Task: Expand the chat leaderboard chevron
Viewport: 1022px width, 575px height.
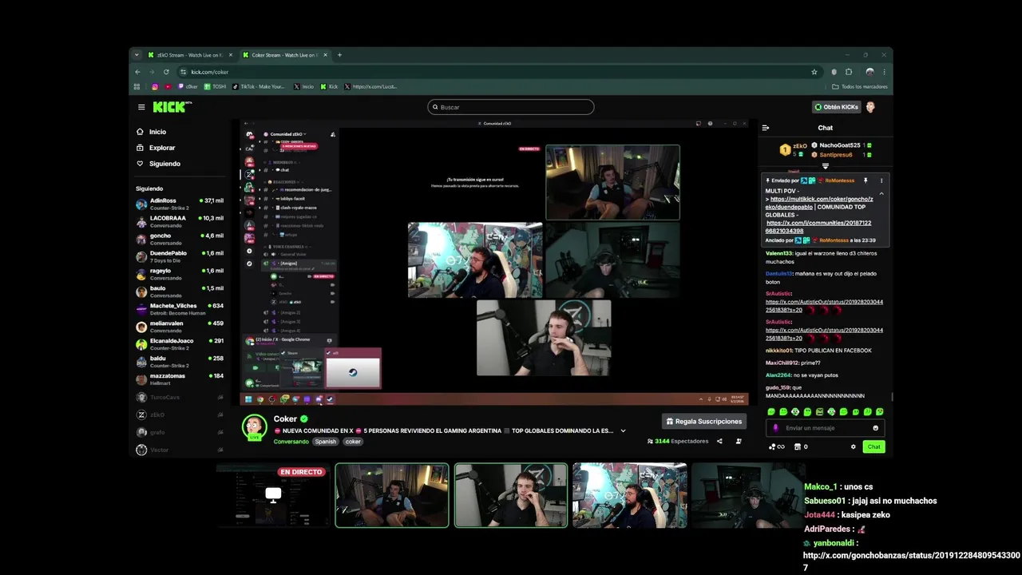Action: (x=826, y=166)
